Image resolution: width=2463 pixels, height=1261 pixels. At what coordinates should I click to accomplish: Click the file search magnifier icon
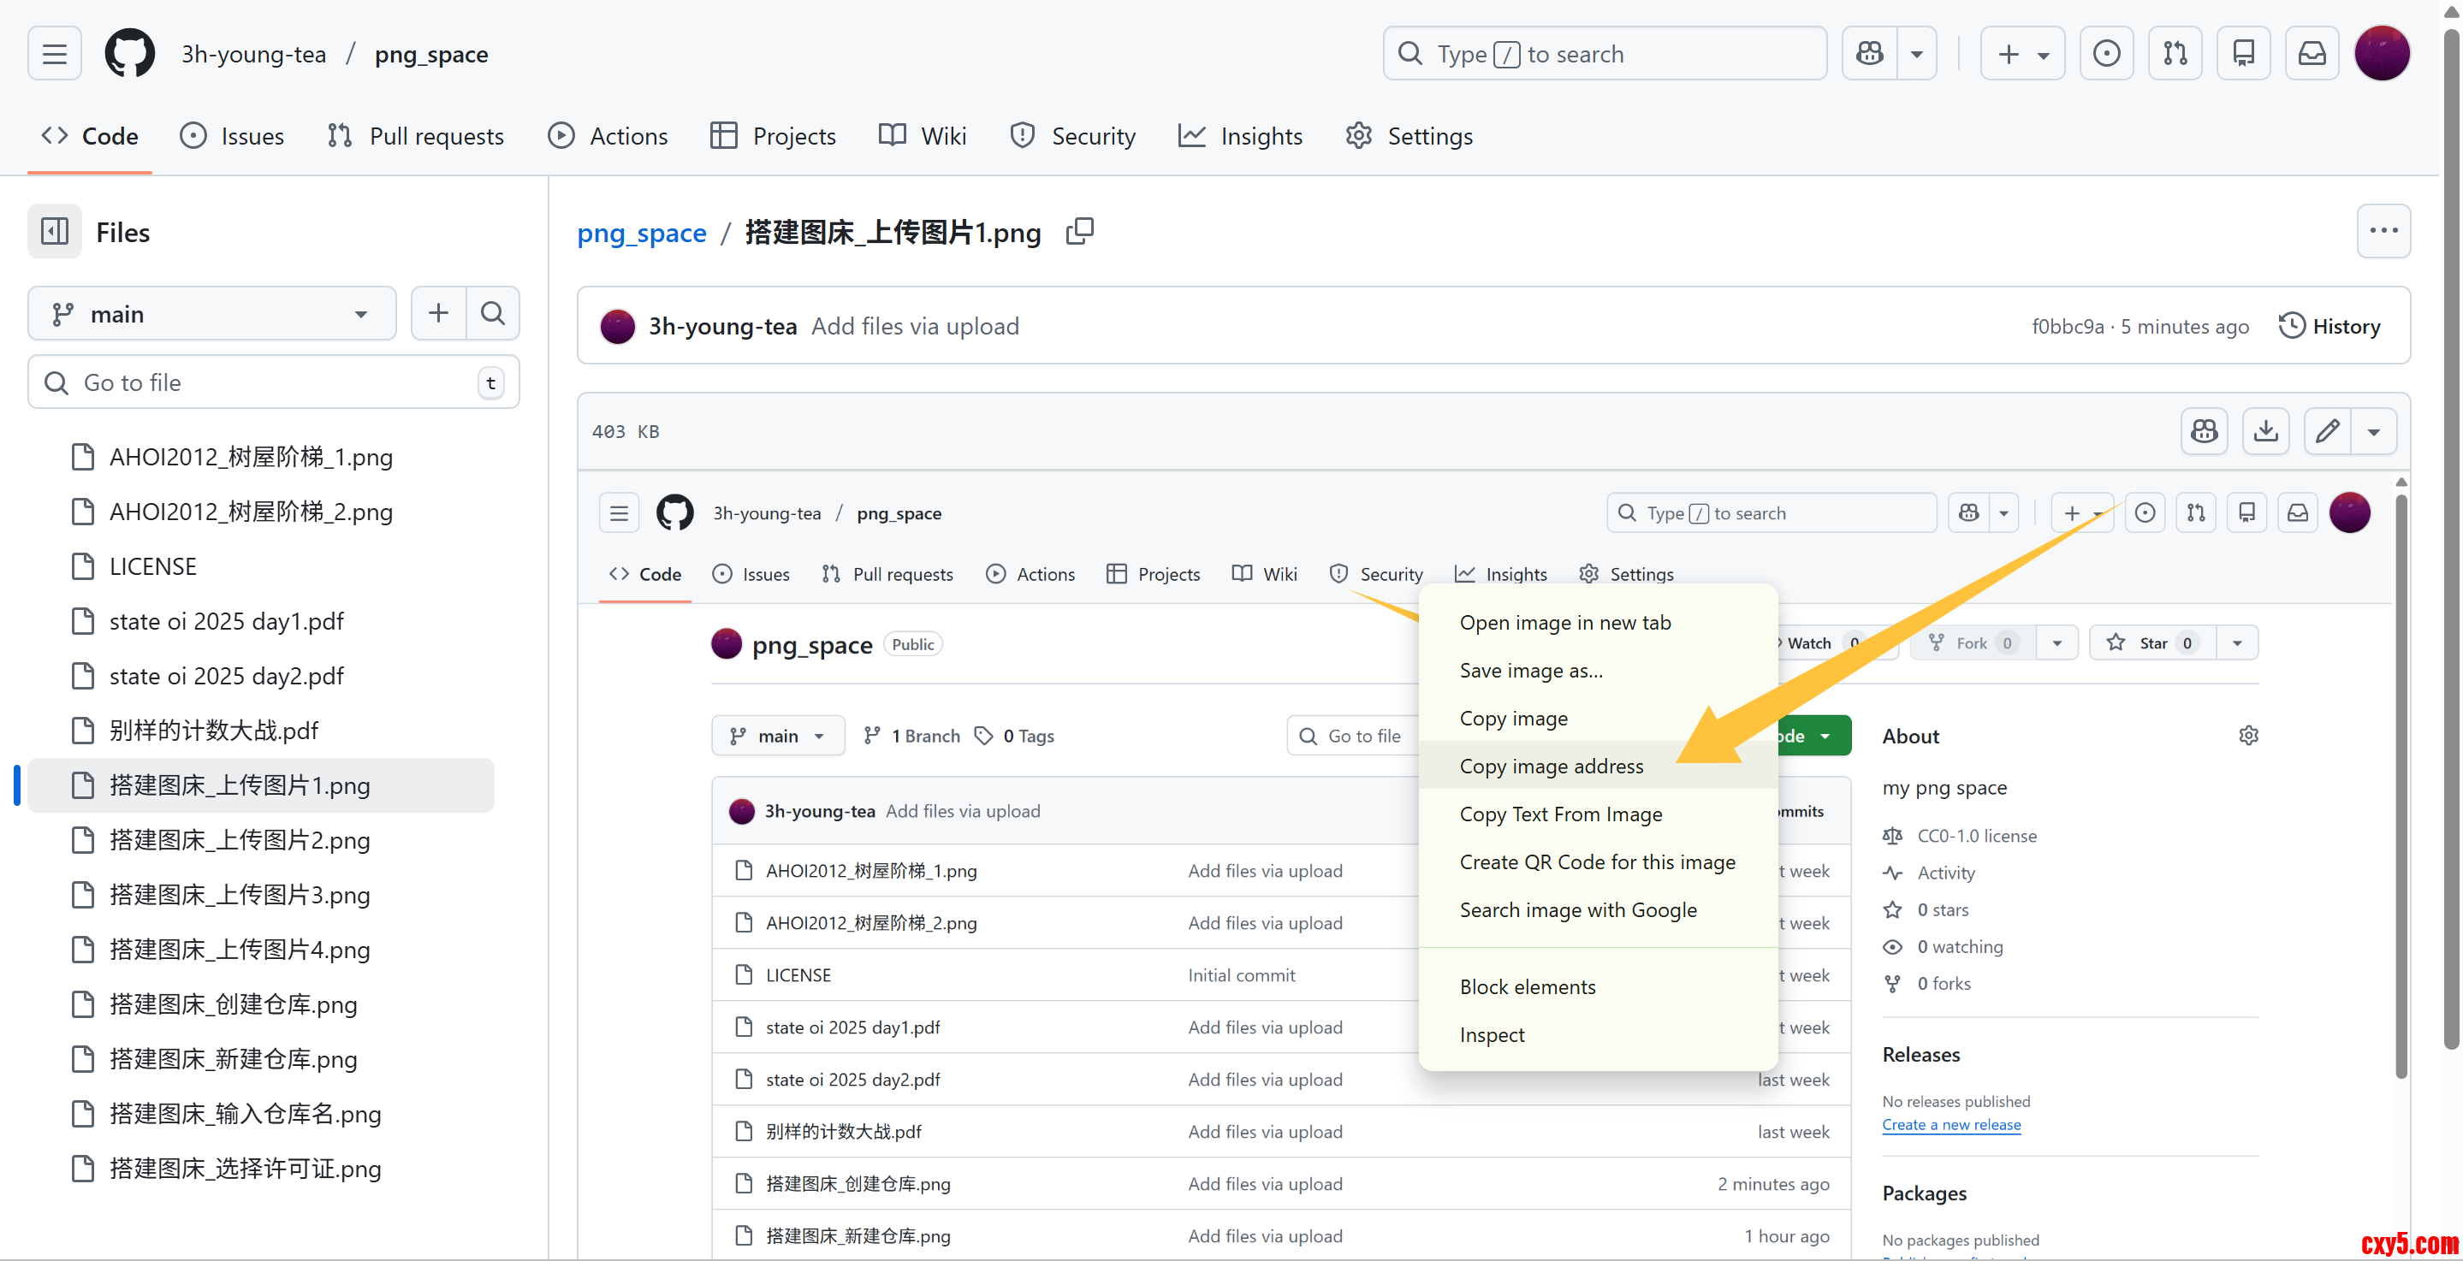492,314
